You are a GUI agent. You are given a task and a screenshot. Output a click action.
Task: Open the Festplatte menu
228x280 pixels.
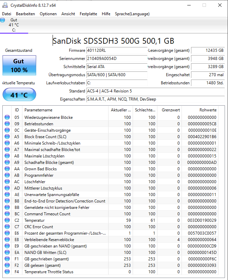pos(89,14)
